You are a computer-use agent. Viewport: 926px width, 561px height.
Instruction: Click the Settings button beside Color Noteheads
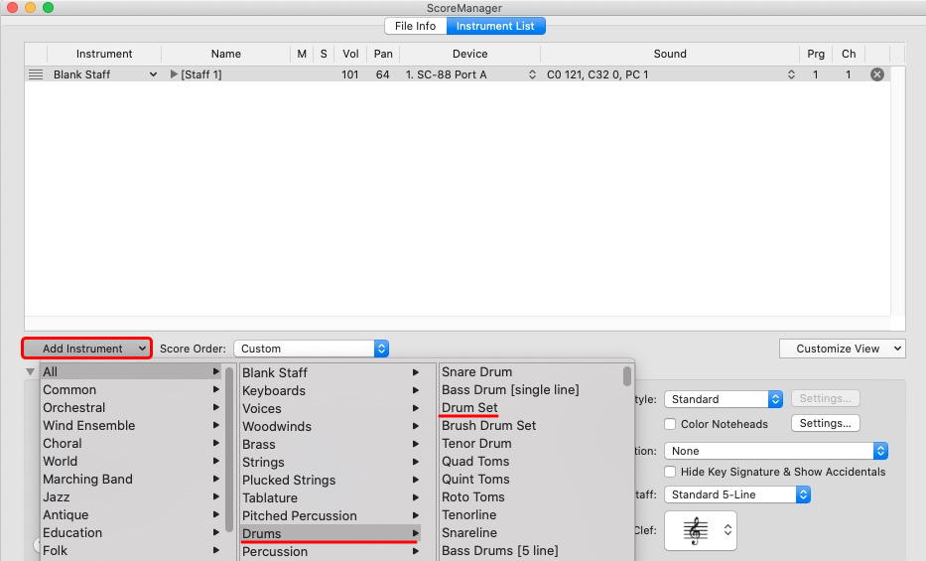click(x=825, y=423)
